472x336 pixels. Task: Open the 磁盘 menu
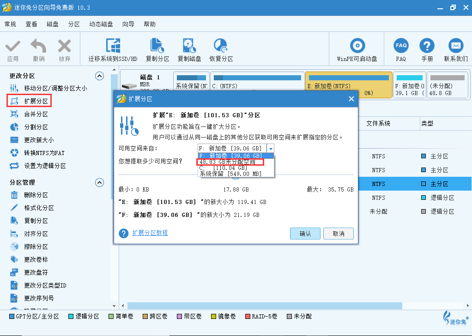tap(53, 24)
